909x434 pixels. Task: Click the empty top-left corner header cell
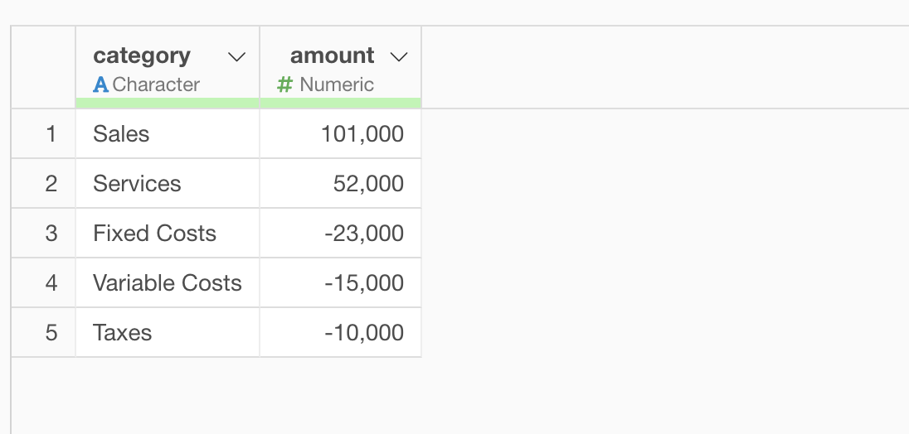43,67
